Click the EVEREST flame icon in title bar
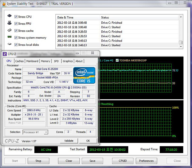 click(x=4, y=4)
